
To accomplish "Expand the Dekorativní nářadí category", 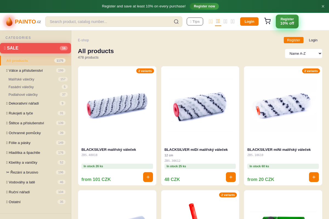I will pyautogui.click(x=36, y=103).
